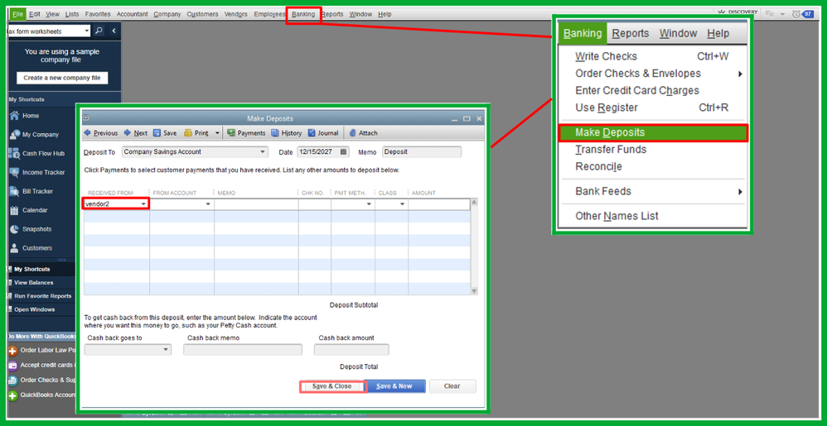Go to Previous deposit in toolbar

click(x=101, y=133)
